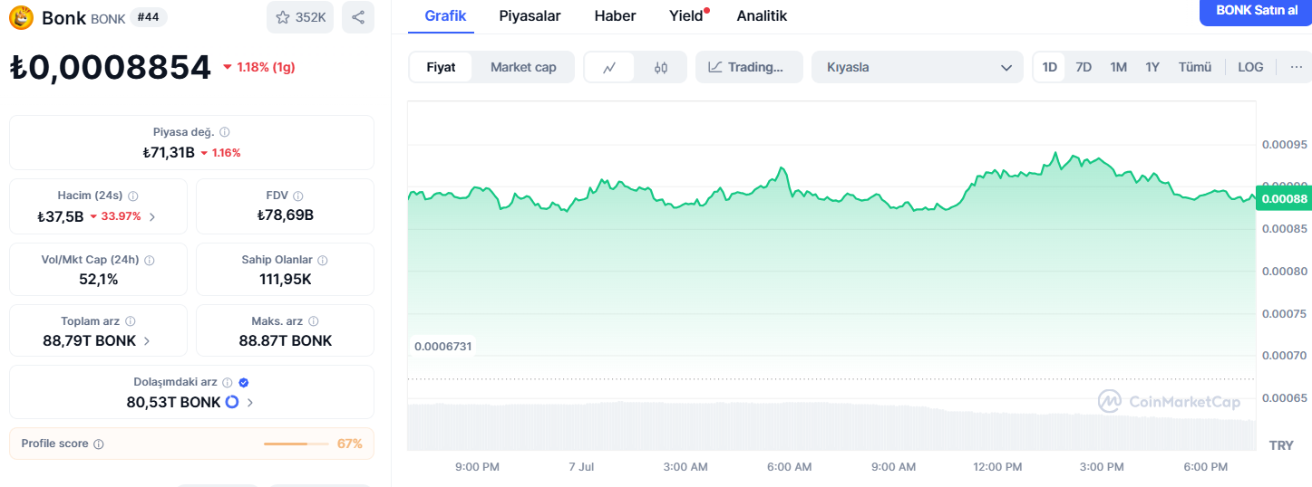Click the 7 Jul date axis label

tap(581, 467)
